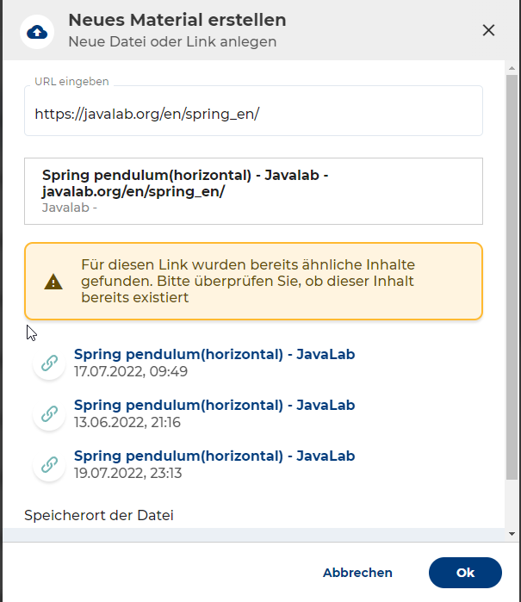The height and width of the screenshot is (602, 521).
Task: Click the cloud upload icon in header
Action: pos(37,31)
